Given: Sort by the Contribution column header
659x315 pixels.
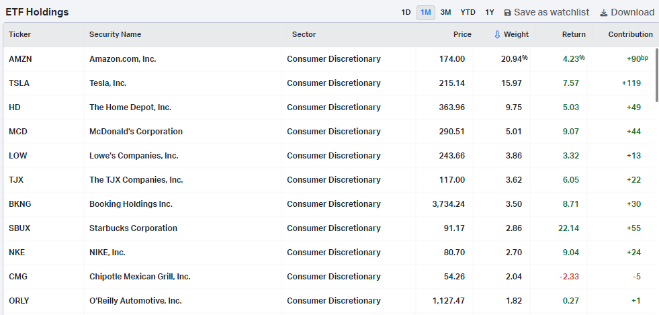Looking at the screenshot, I should click(x=630, y=34).
